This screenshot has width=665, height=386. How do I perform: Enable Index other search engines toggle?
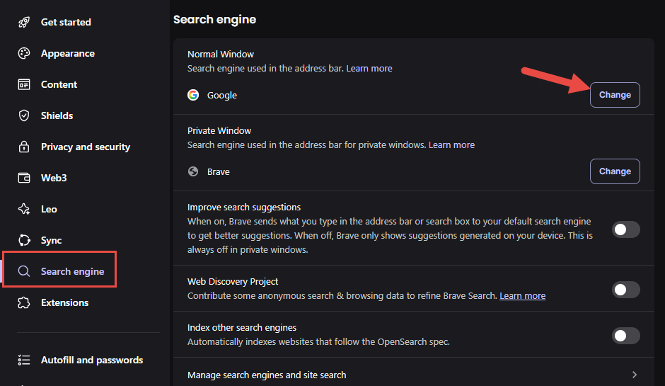click(626, 336)
